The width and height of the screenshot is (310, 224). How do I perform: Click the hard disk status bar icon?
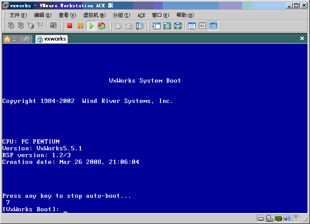click(261, 218)
